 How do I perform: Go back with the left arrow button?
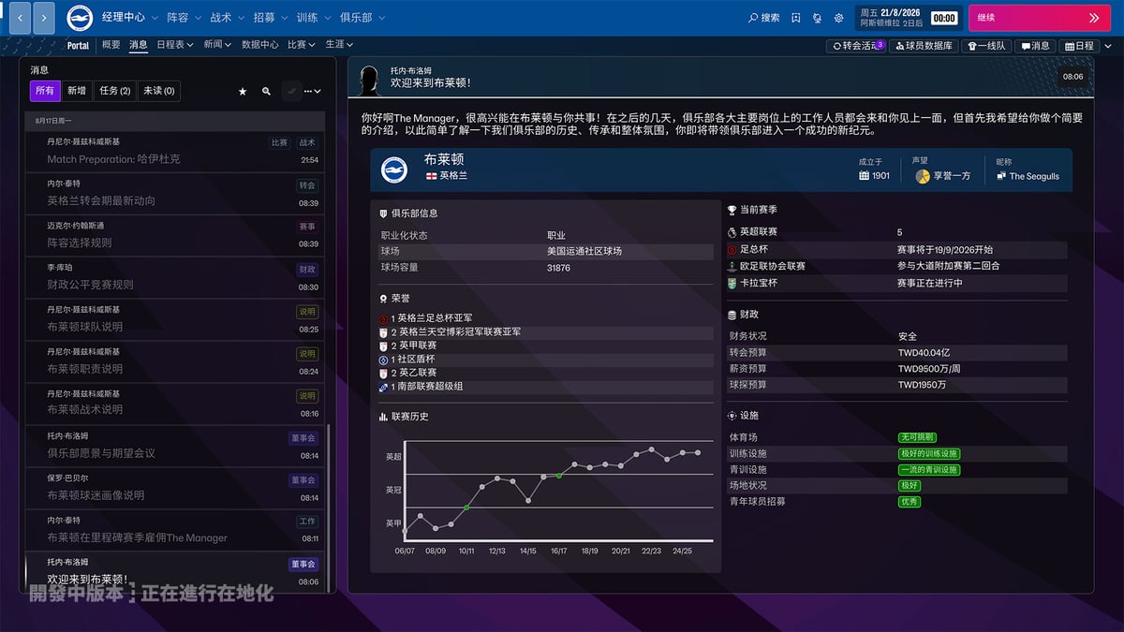pos(21,18)
